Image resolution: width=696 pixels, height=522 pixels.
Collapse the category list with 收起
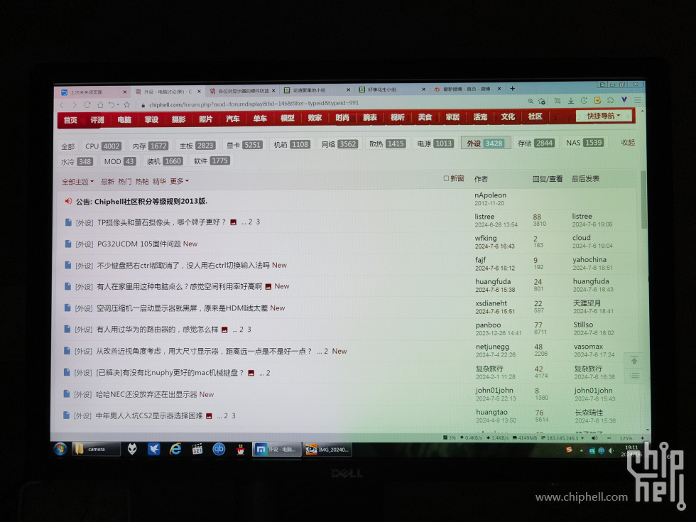click(x=628, y=143)
